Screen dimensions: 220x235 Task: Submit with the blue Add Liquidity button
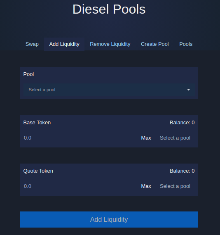109,219
